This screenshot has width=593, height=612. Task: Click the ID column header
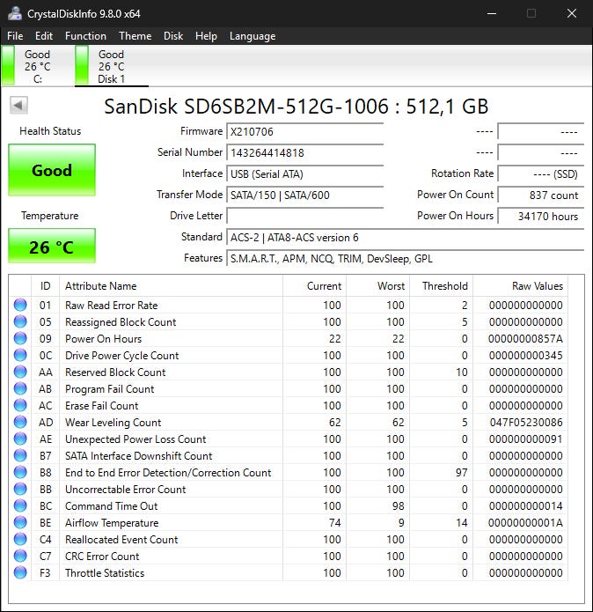pos(45,285)
